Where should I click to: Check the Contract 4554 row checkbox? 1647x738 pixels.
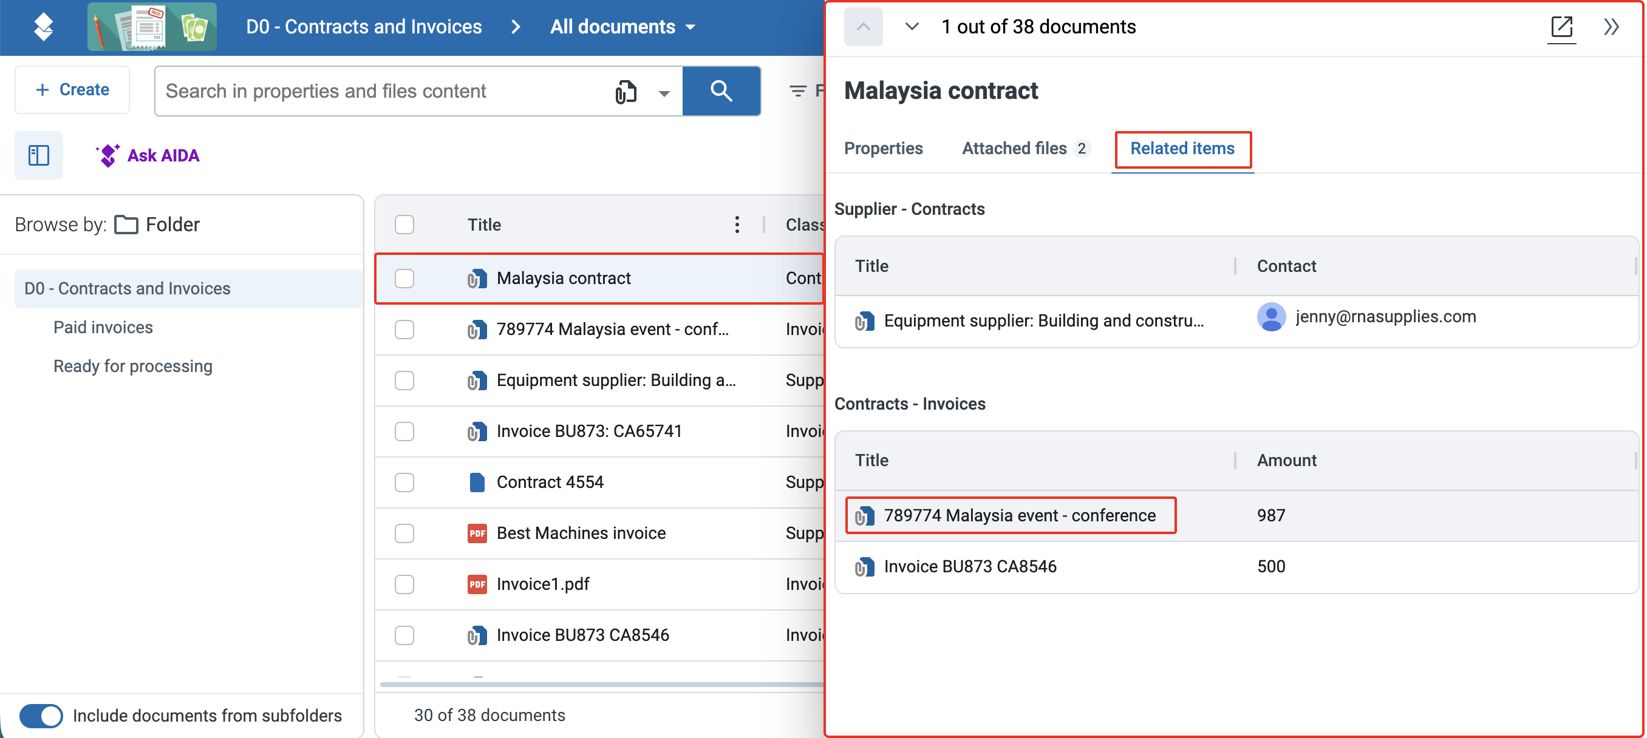tap(404, 482)
